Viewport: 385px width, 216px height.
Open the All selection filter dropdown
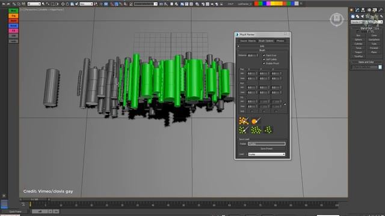[34, 4]
